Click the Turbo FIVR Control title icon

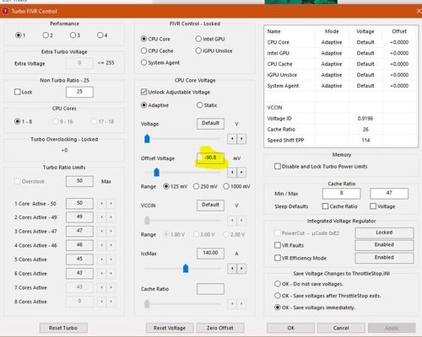point(5,11)
